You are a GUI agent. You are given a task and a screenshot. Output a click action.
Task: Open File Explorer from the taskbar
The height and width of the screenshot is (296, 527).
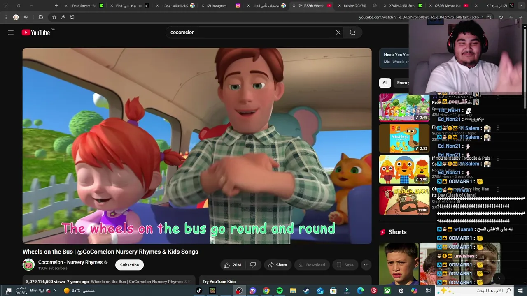(293, 291)
